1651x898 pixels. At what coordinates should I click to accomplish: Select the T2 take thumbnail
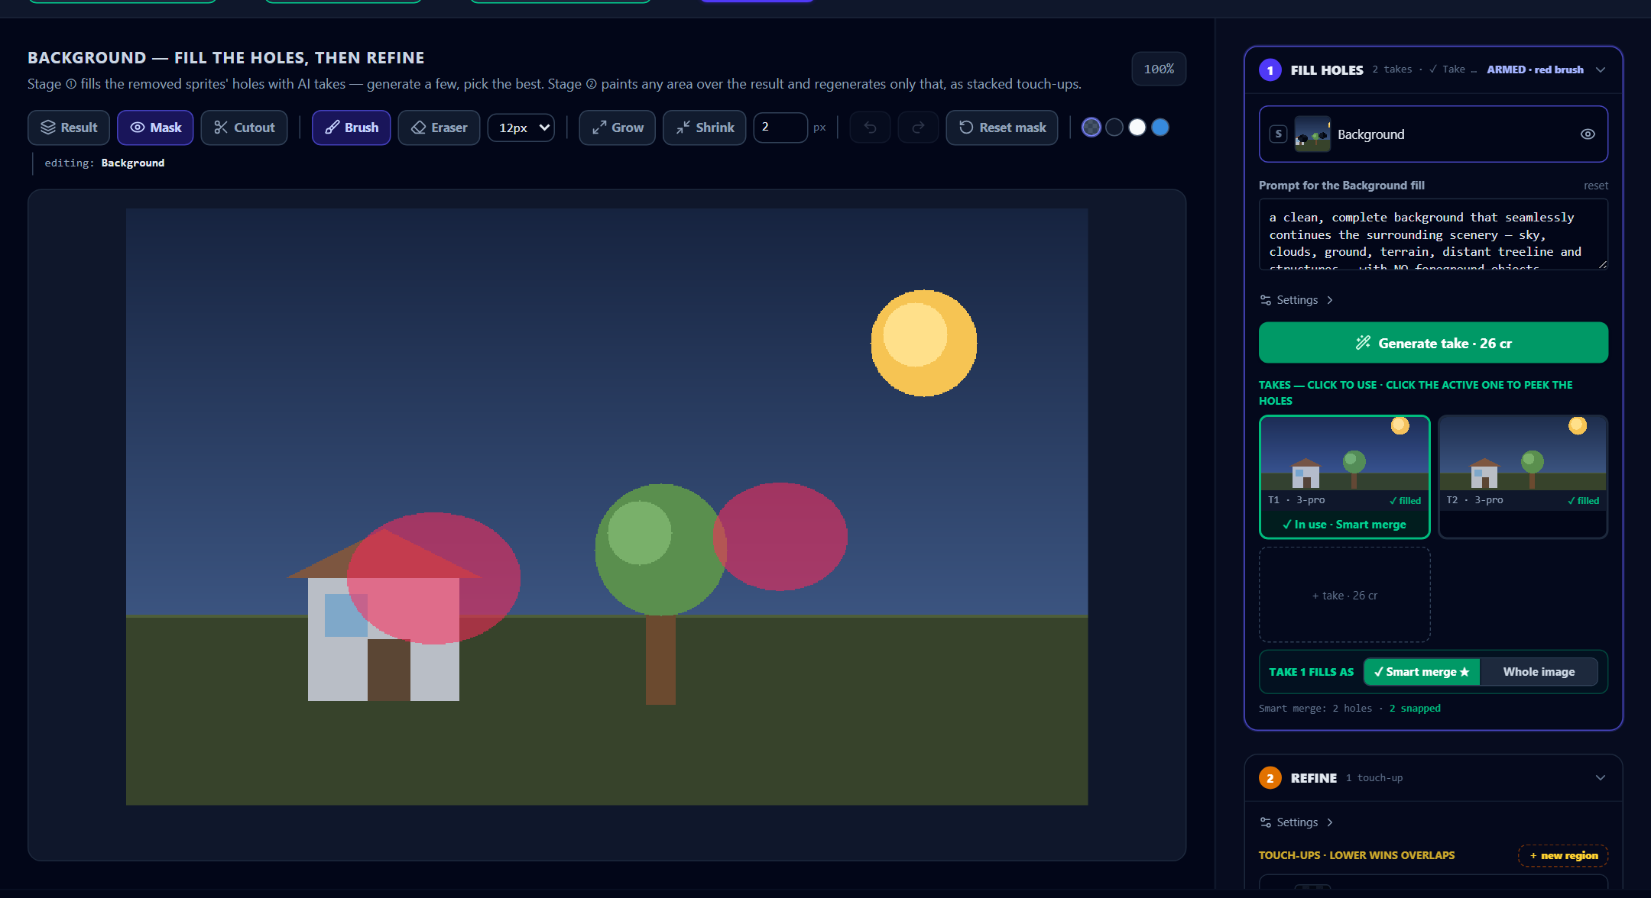pyautogui.click(x=1523, y=476)
